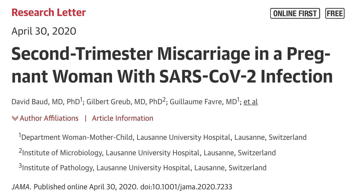357x195 pixels.
Task: Click superscript 2 after Gilbert Greub's name
Action: pyautogui.click(x=163, y=100)
